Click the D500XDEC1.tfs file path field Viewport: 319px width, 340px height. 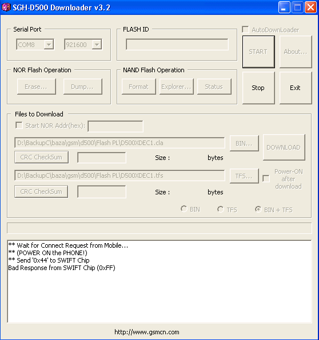[119, 175]
